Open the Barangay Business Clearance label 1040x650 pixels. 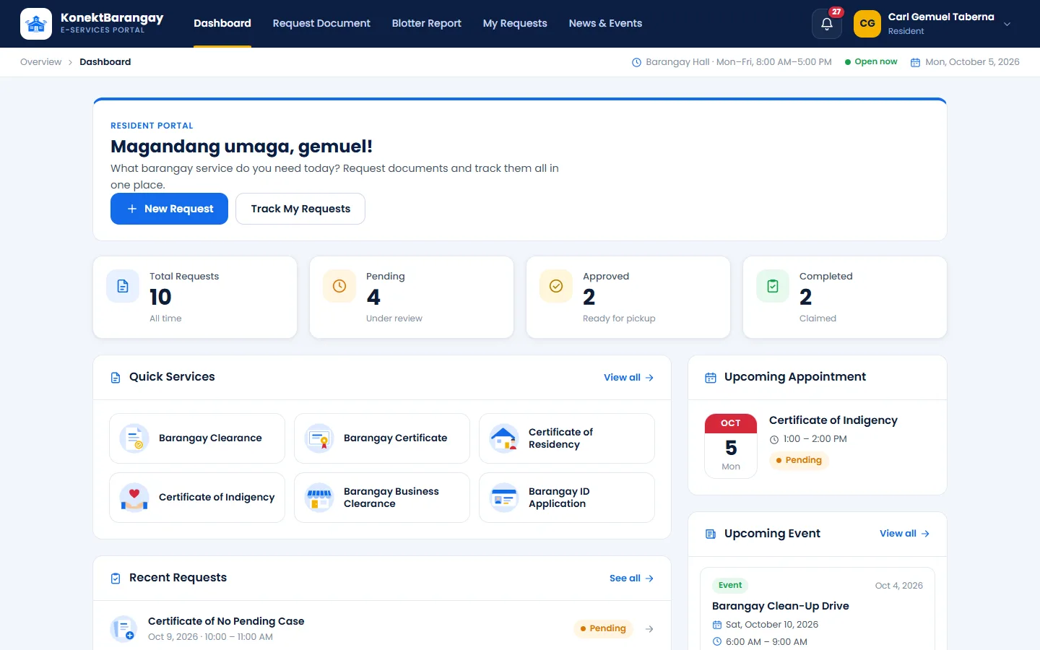click(391, 498)
